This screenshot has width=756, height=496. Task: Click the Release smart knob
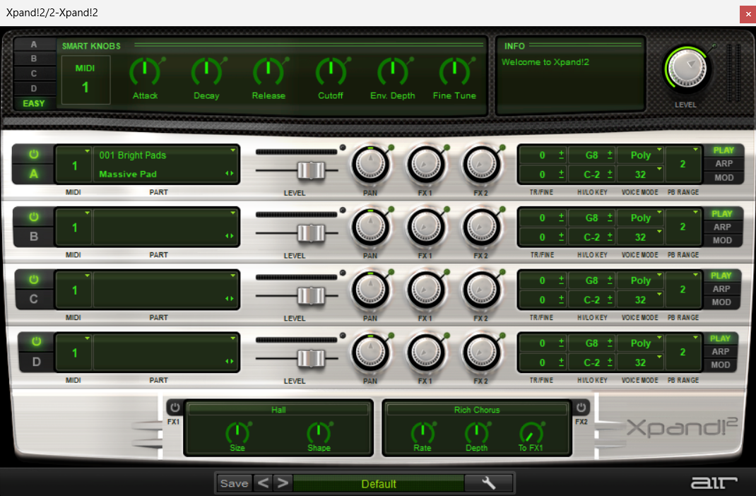268,72
